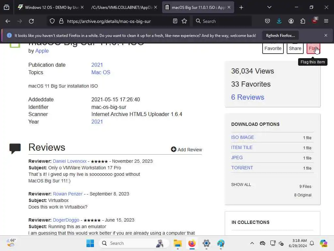Download the ISO IMAGE file
The height and width of the screenshot is (251, 334).
pos(242,137)
